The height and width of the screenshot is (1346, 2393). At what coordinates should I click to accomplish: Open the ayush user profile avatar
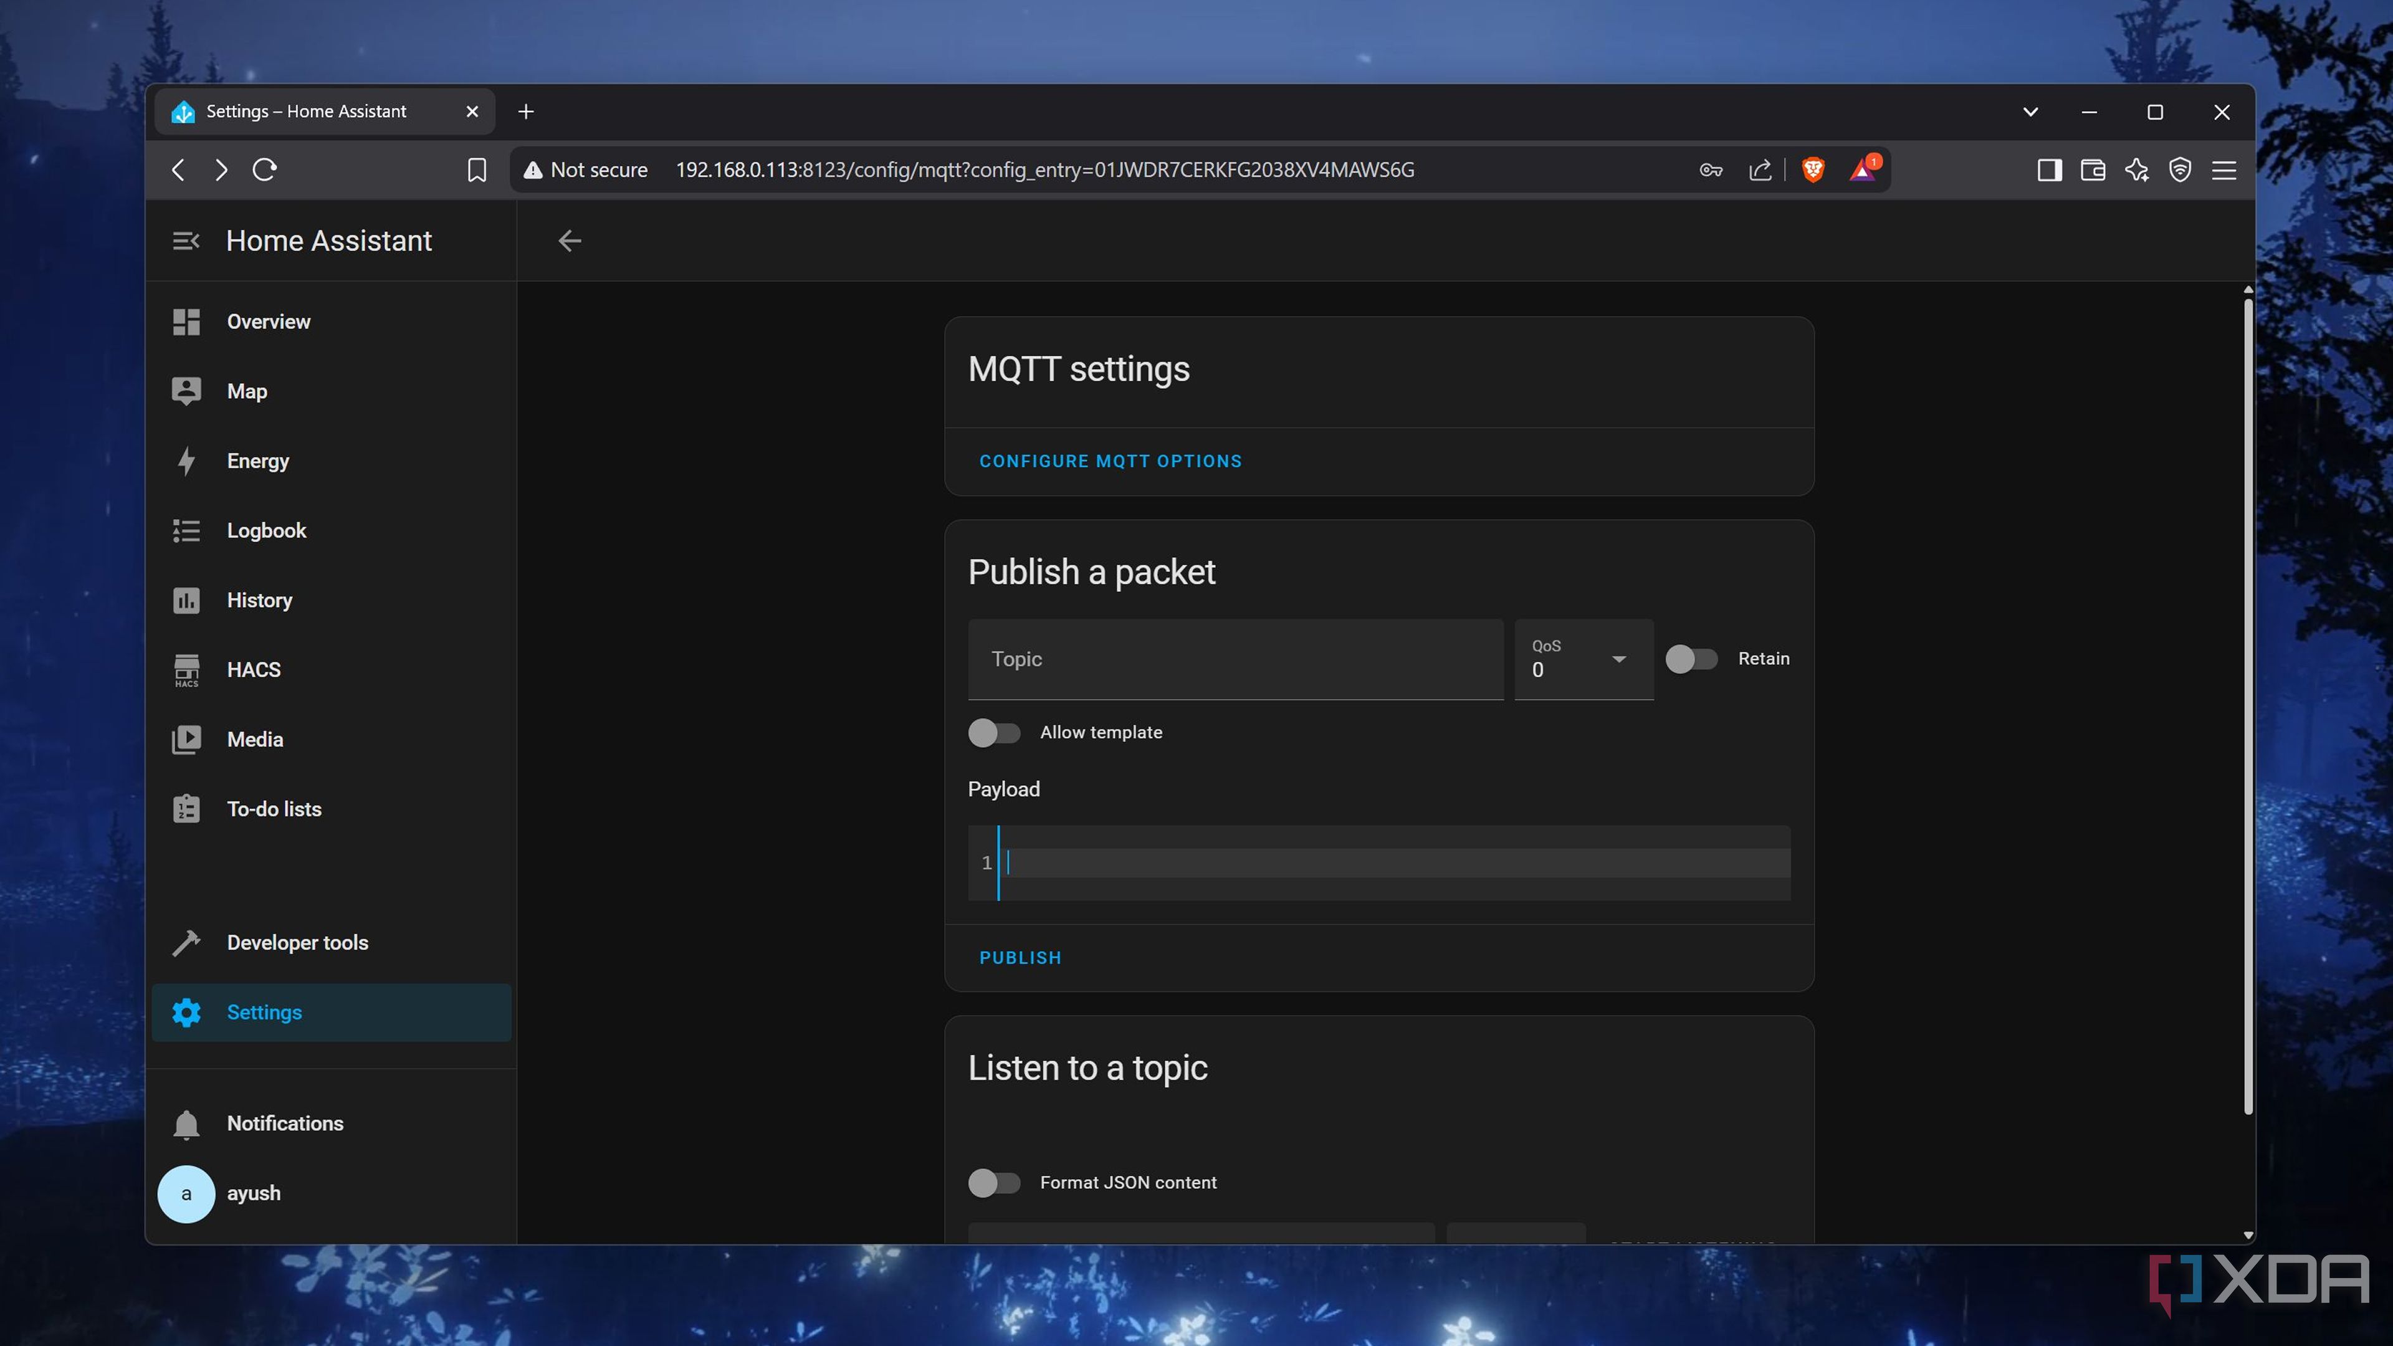pos(186,1194)
